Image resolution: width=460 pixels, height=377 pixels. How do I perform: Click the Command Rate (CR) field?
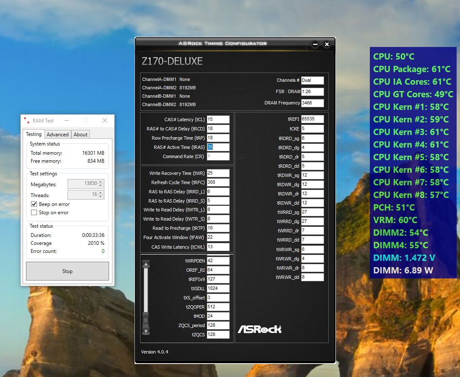(x=218, y=156)
